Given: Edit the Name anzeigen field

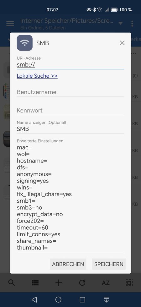Looking at the screenshot, I should (70, 129).
